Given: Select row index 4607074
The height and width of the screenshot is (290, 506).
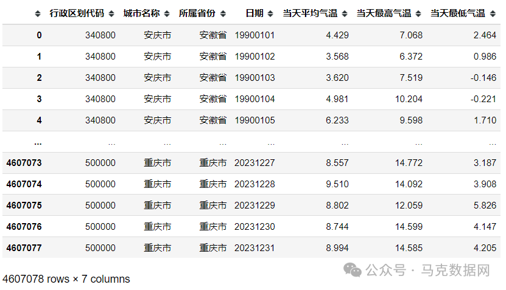Looking at the screenshot, I should coord(24,184).
